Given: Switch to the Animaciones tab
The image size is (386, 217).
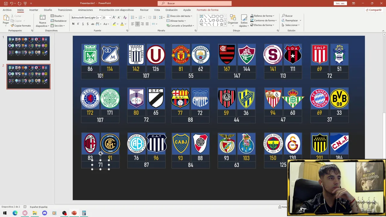Looking at the screenshot, I should click(x=85, y=10).
